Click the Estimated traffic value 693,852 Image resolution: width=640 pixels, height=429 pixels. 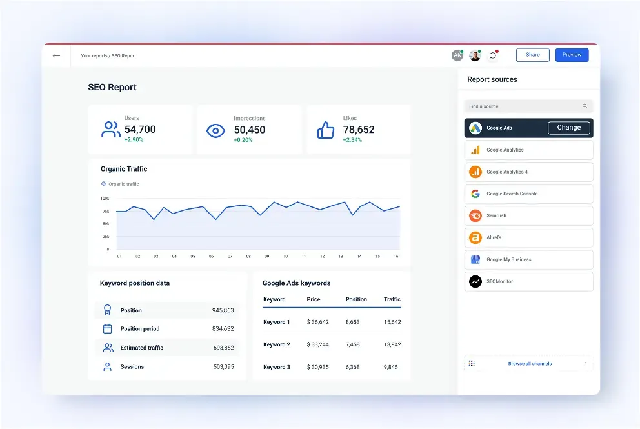coord(224,348)
